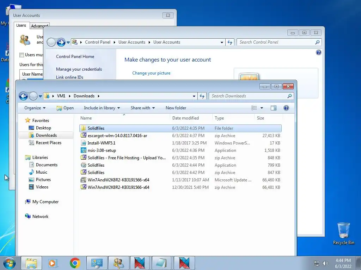Open Music library

coord(38,172)
